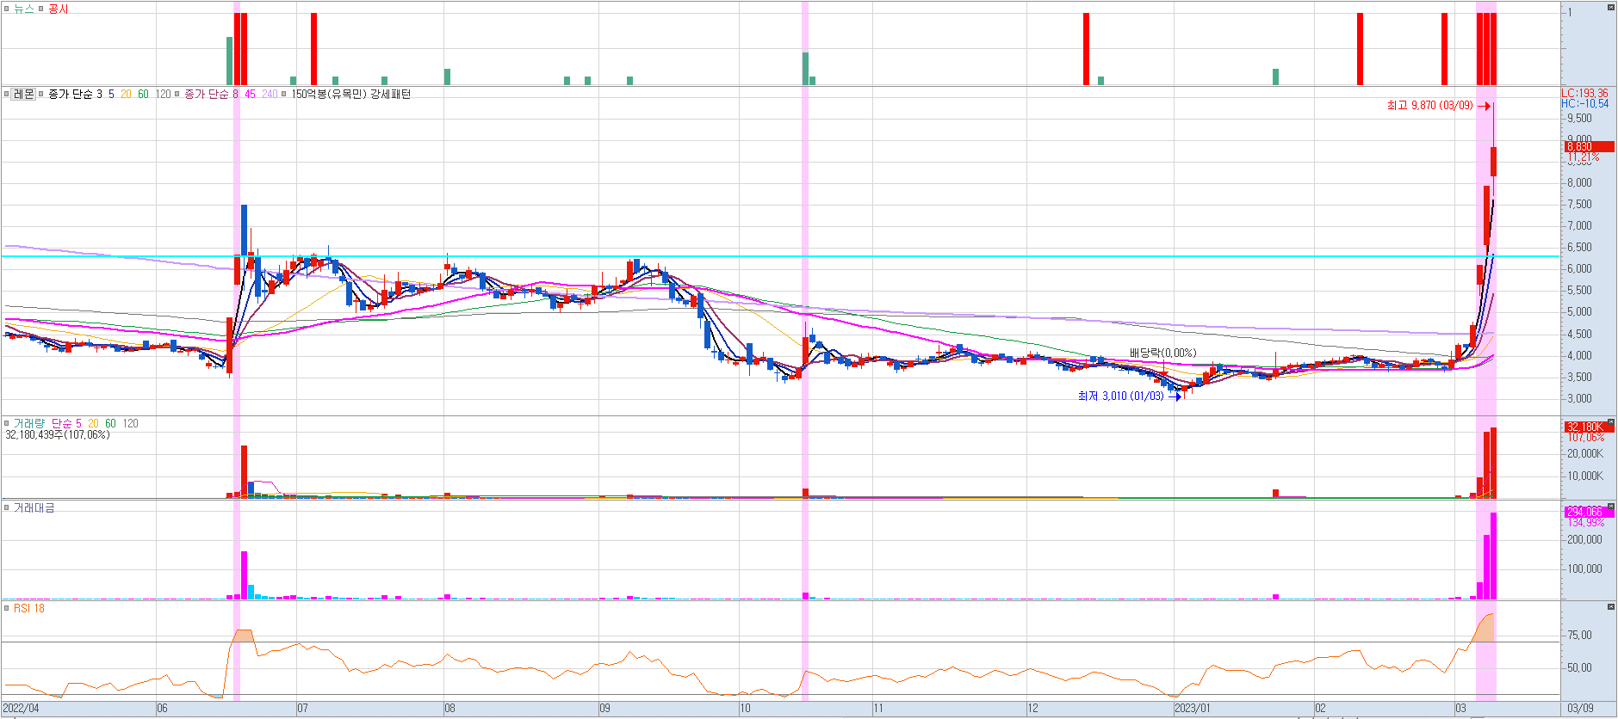Click the magenta 45 moving average period
The width and height of the screenshot is (1618, 719).
point(250,94)
